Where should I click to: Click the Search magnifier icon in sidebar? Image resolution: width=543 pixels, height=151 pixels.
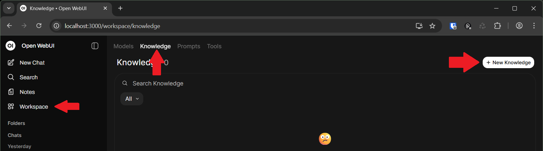coord(11,77)
